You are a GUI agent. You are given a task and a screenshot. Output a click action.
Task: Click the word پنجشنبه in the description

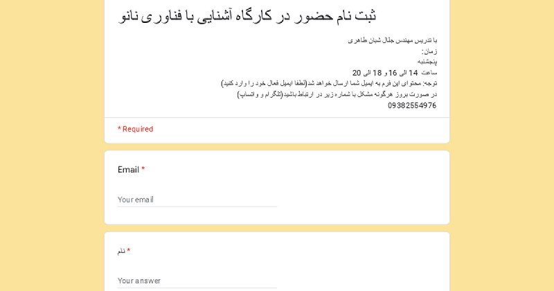click(427, 62)
